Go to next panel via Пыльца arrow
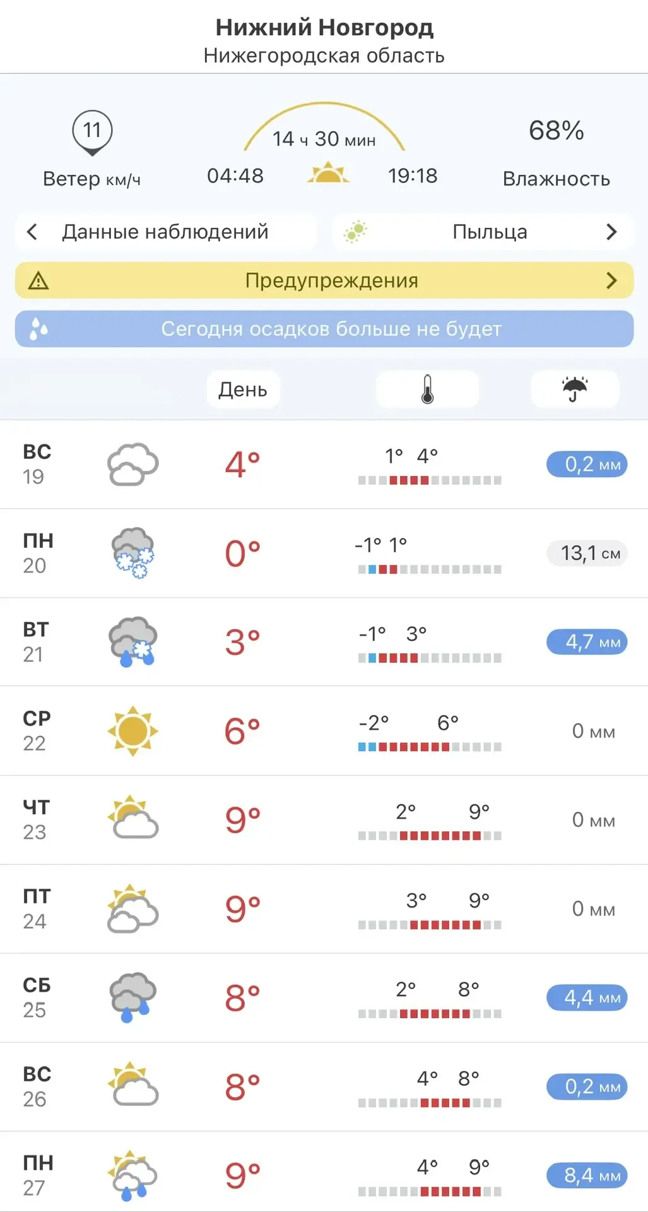 click(611, 232)
